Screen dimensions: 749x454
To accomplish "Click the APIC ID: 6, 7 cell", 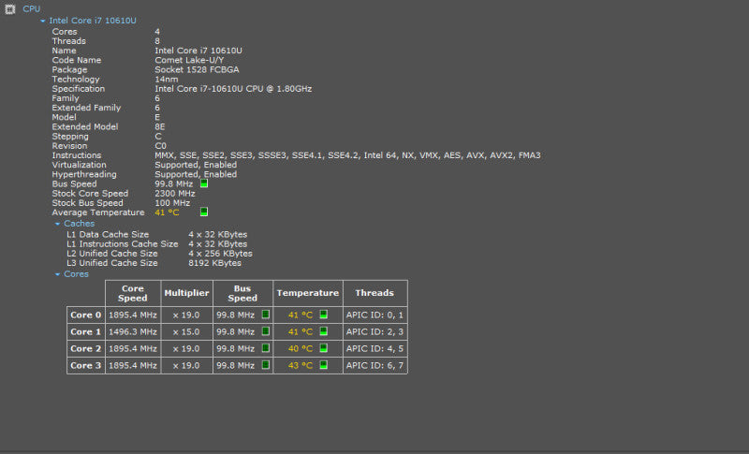I will tap(374, 365).
